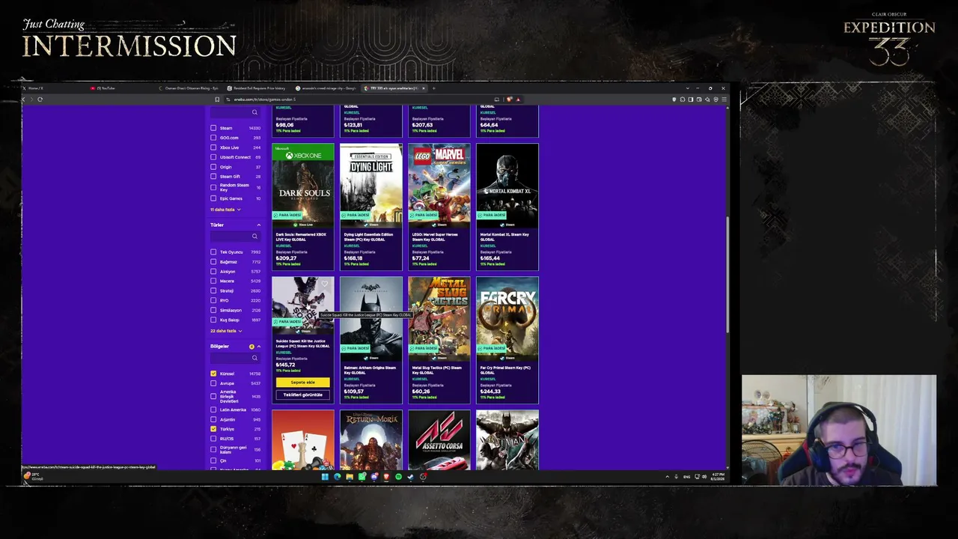
Task: Tick the Avrupa region checkbox
Action: (x=213, y=383)
